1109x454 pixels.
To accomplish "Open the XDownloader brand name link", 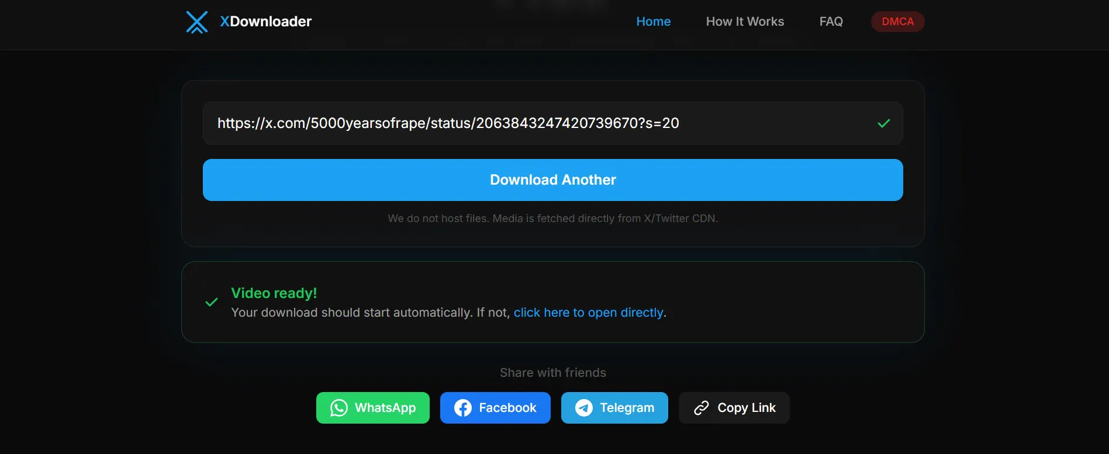I will point(265,22).
